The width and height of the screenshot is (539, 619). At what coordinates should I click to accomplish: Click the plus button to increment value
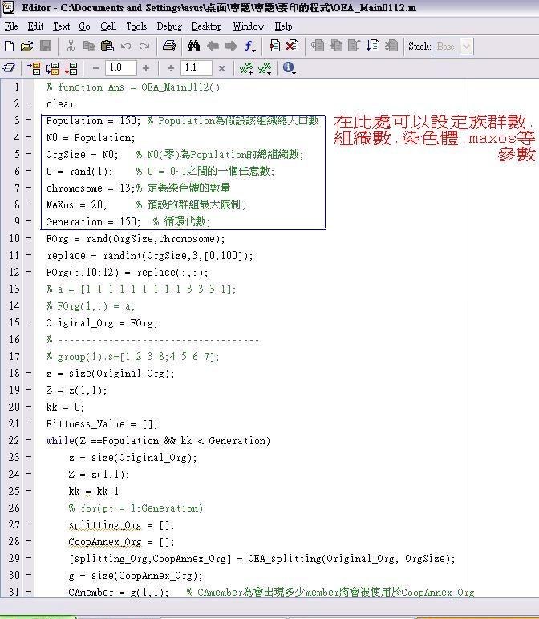point(146,68)
